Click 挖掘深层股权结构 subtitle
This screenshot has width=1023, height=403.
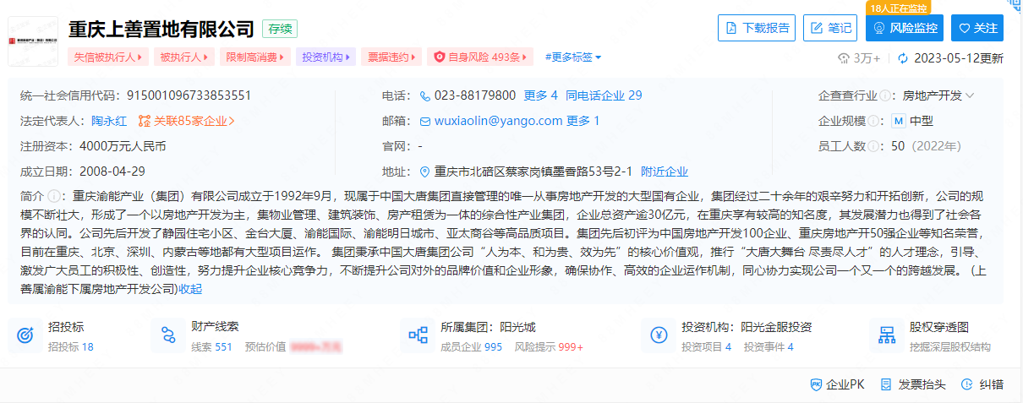point(950,346)
